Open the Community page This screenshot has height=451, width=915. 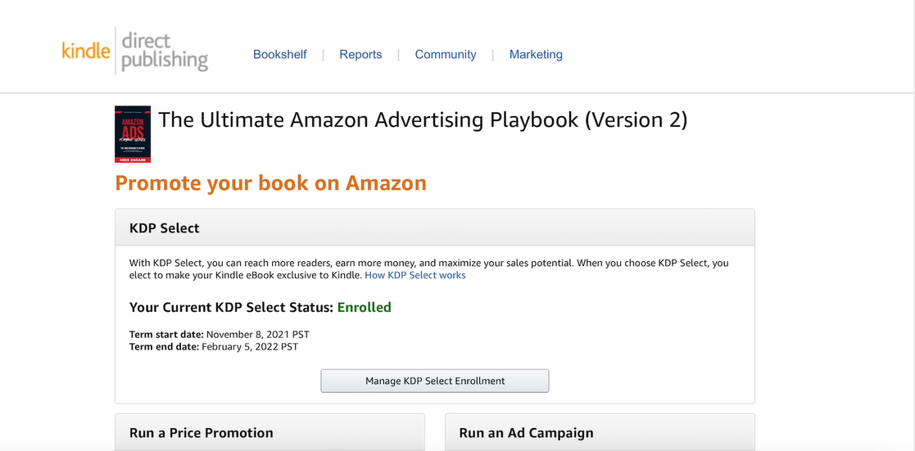[x=446, y=54]
